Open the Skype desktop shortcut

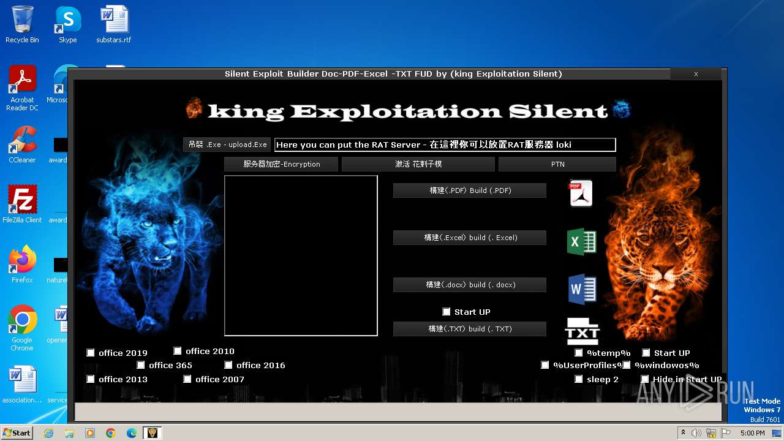click(67, 25)
